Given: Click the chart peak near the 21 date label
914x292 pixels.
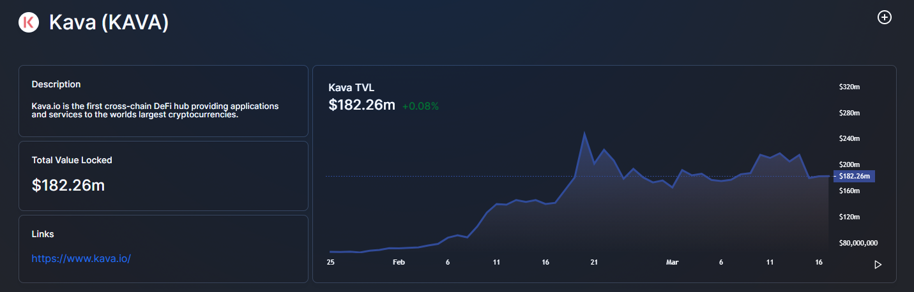Looking at the screenshot, I should [584, 133].
